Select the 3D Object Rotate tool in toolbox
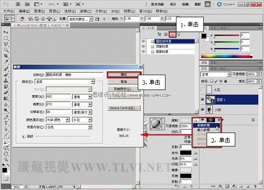Viewport: 264px width, 190px height. coord(6,142)
